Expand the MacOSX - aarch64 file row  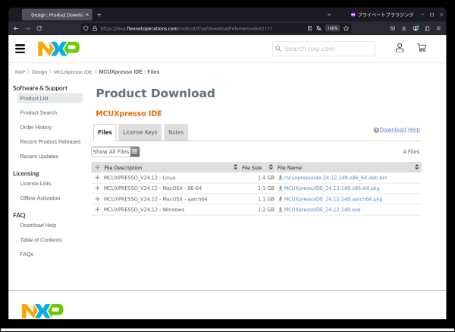pos(97,198)
